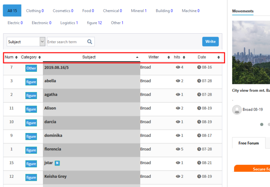270x187 pixels.
Task: Click the hits column sort arrows
Action: [184, 57]
